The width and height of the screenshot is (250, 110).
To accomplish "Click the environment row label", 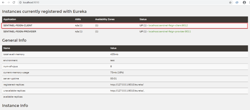I will (10, 60).
